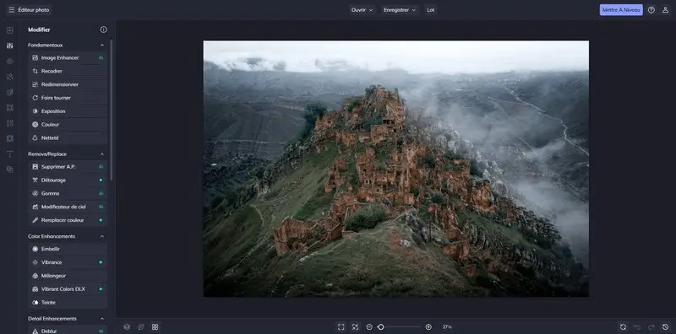This screenshot has height=334, width=676.
Task: Select the Text tool icon in sidebar
Action: (10, 154)
